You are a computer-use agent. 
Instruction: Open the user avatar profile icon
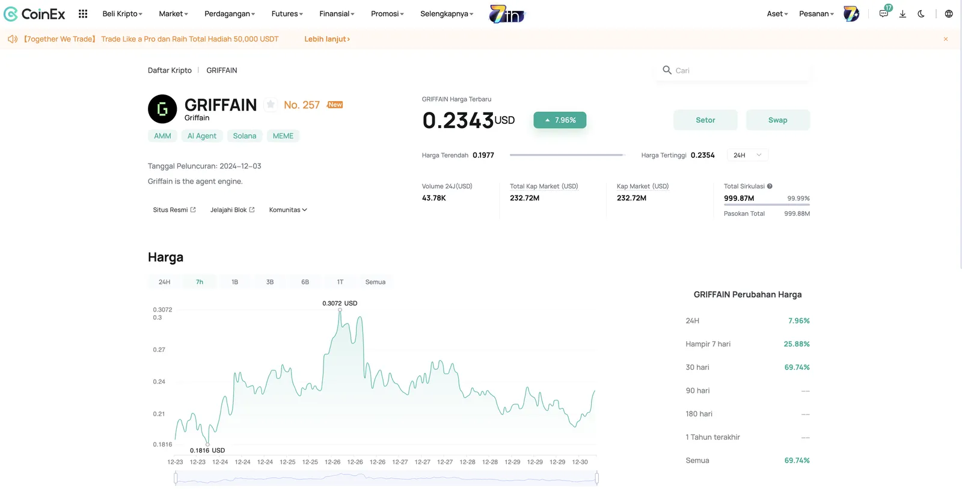click(851, 14)
